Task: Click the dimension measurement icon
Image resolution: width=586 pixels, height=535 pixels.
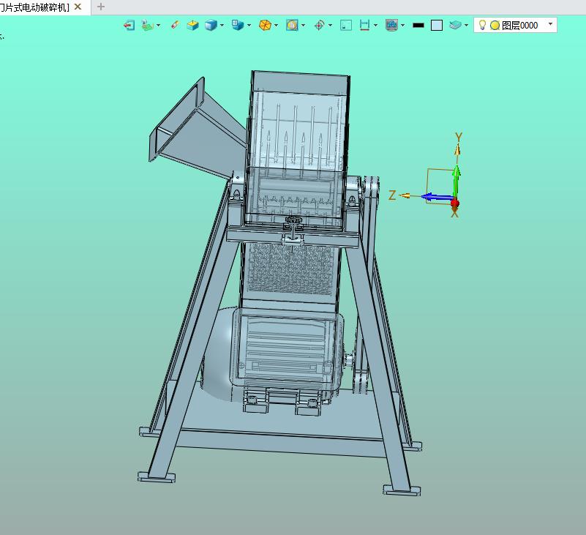Action: click(364, 25)
